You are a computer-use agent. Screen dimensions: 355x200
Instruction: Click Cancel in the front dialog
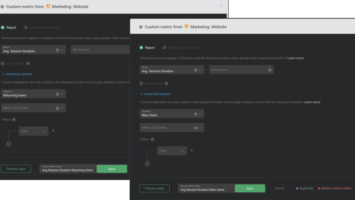point(279,188)
